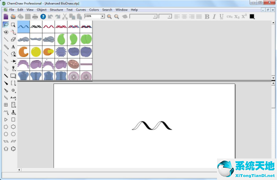Toggle Bold text formatting
The height and width of the screenshot is (180, 277).
click(207, 16)
